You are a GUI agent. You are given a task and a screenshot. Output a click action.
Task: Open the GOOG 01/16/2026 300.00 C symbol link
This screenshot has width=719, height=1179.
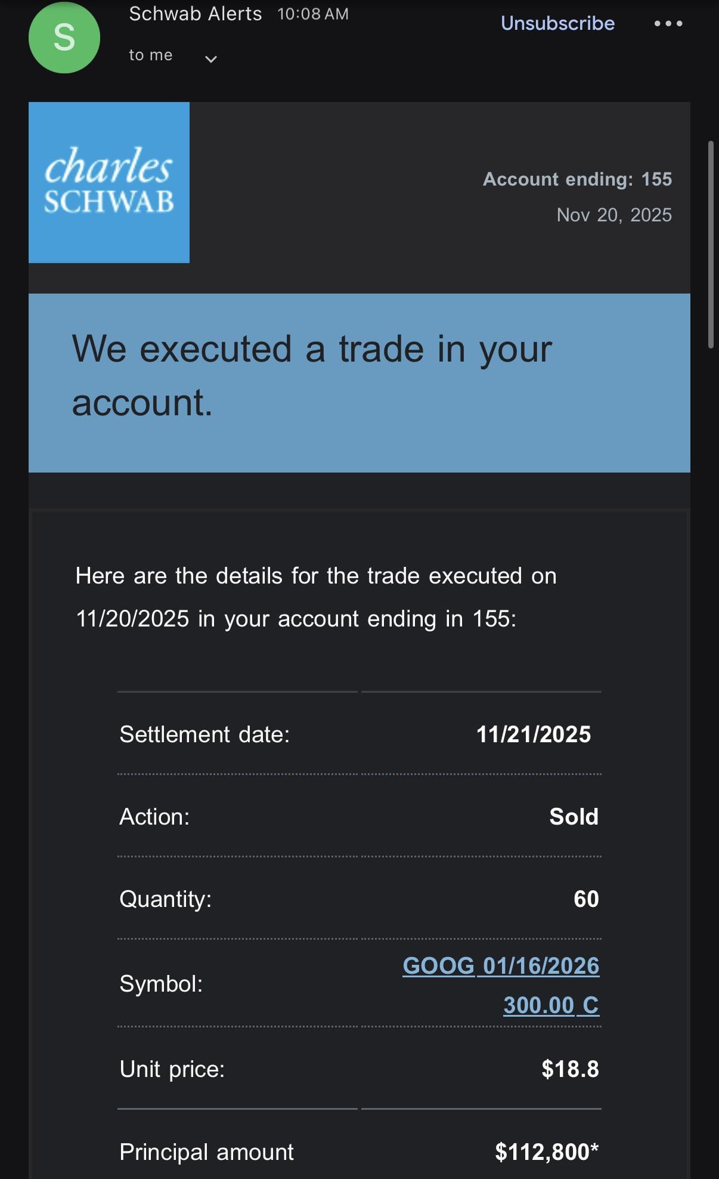(501, 984)
